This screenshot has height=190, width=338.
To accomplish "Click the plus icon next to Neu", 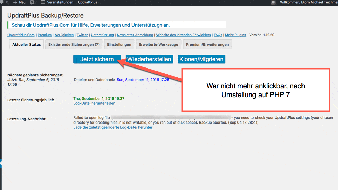I will tap(15, 2).
